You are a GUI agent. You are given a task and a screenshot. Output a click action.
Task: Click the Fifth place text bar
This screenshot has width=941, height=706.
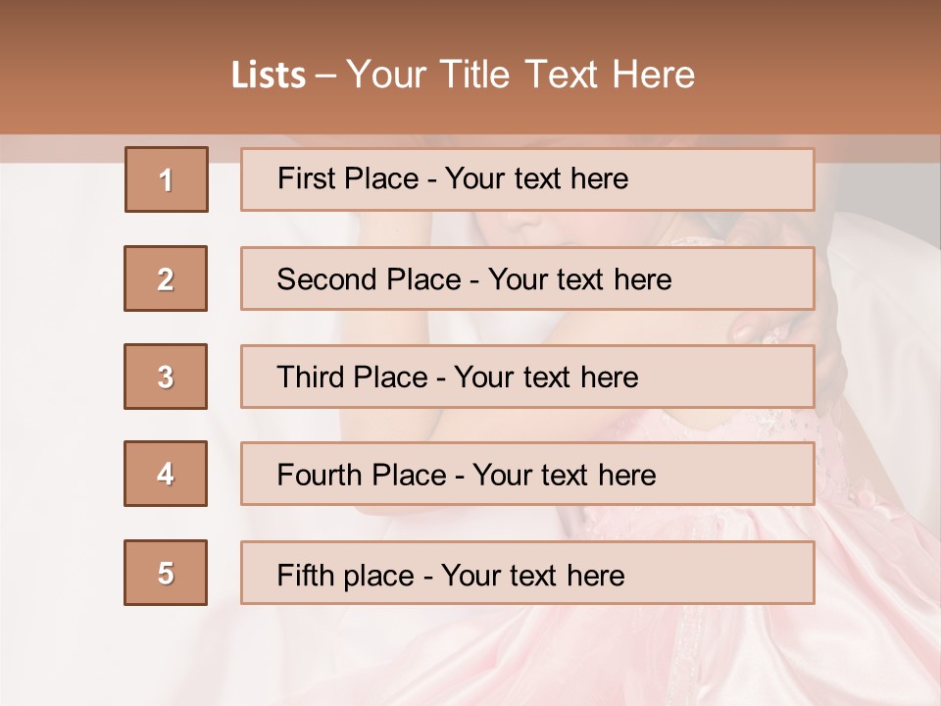pos(527,573)
